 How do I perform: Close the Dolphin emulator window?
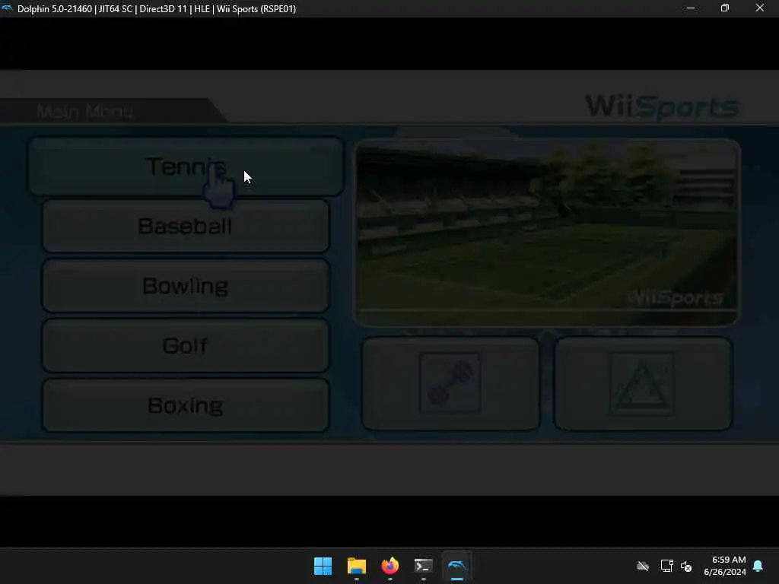coord(760,8)
